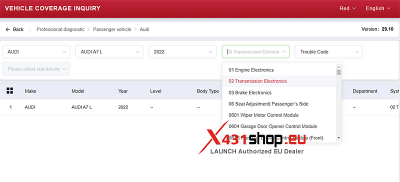Click the Make column header
The width and height of the screenshot is (400, 182).
[30, 91]
